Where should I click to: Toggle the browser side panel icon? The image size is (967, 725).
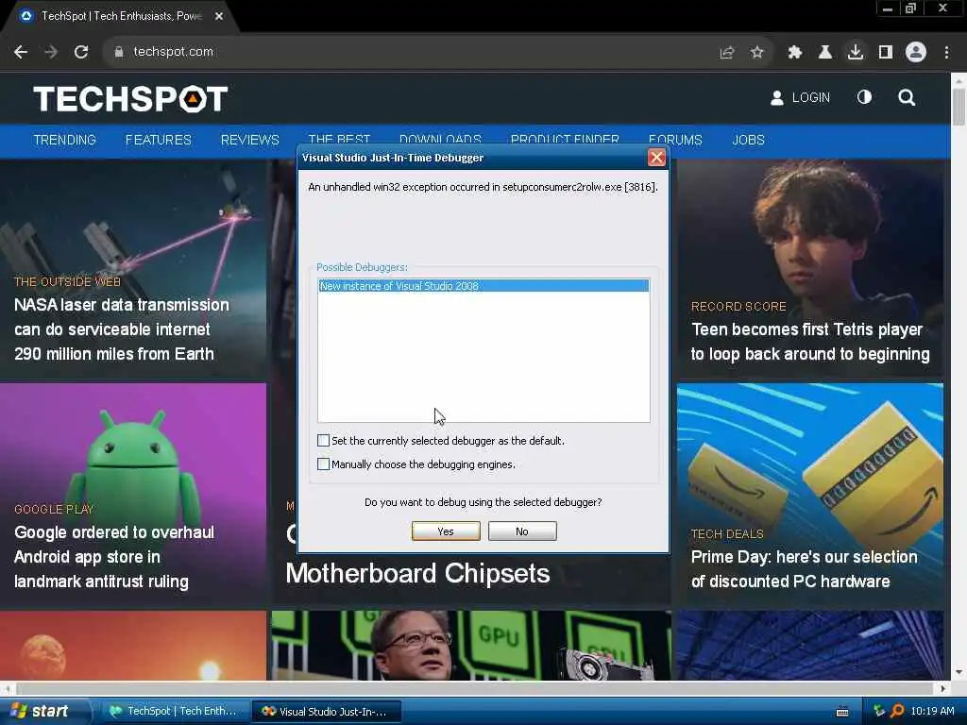point(886,53)
